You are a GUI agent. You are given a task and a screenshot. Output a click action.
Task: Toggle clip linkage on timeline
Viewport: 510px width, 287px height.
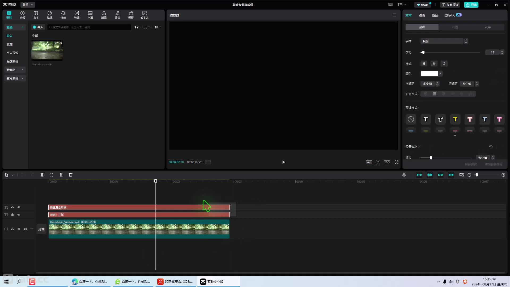click(x=440, y=175)
